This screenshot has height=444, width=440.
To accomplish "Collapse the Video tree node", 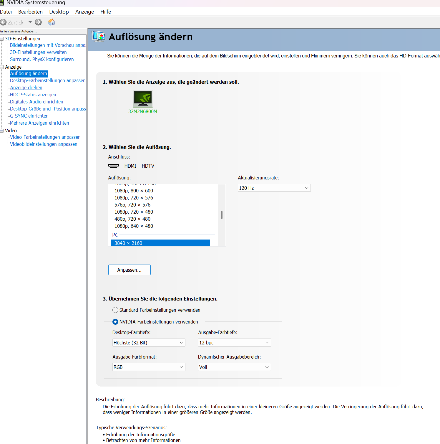I will (x=2, y=131).
